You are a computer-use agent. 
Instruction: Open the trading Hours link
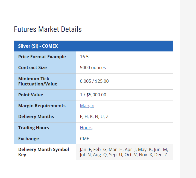86,128
